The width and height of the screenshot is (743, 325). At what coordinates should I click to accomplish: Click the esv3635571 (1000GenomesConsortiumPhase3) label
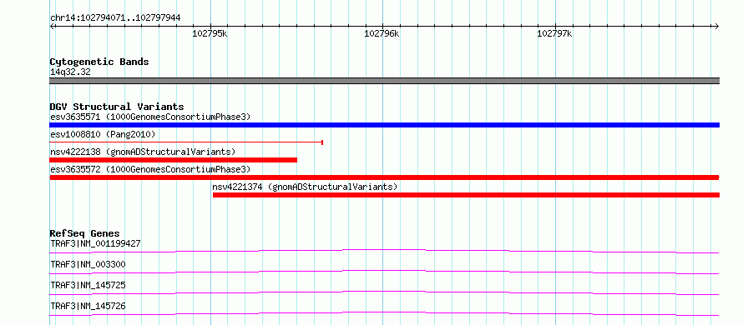[x=150, y=117]
